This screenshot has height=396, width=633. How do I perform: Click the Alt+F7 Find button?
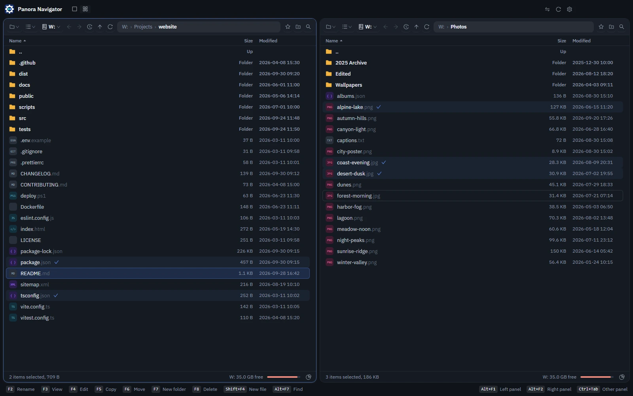[288, 389]
